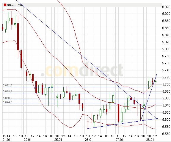Click the 5.700 y-axis value
The width and height of the screenshot is (171, 142).
pos(166,84)
